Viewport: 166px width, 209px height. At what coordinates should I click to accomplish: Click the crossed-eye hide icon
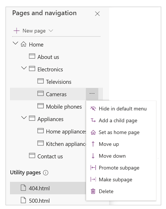tap(93, 109)
